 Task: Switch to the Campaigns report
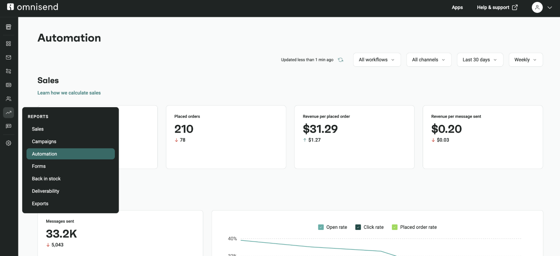tap(44, 141)
